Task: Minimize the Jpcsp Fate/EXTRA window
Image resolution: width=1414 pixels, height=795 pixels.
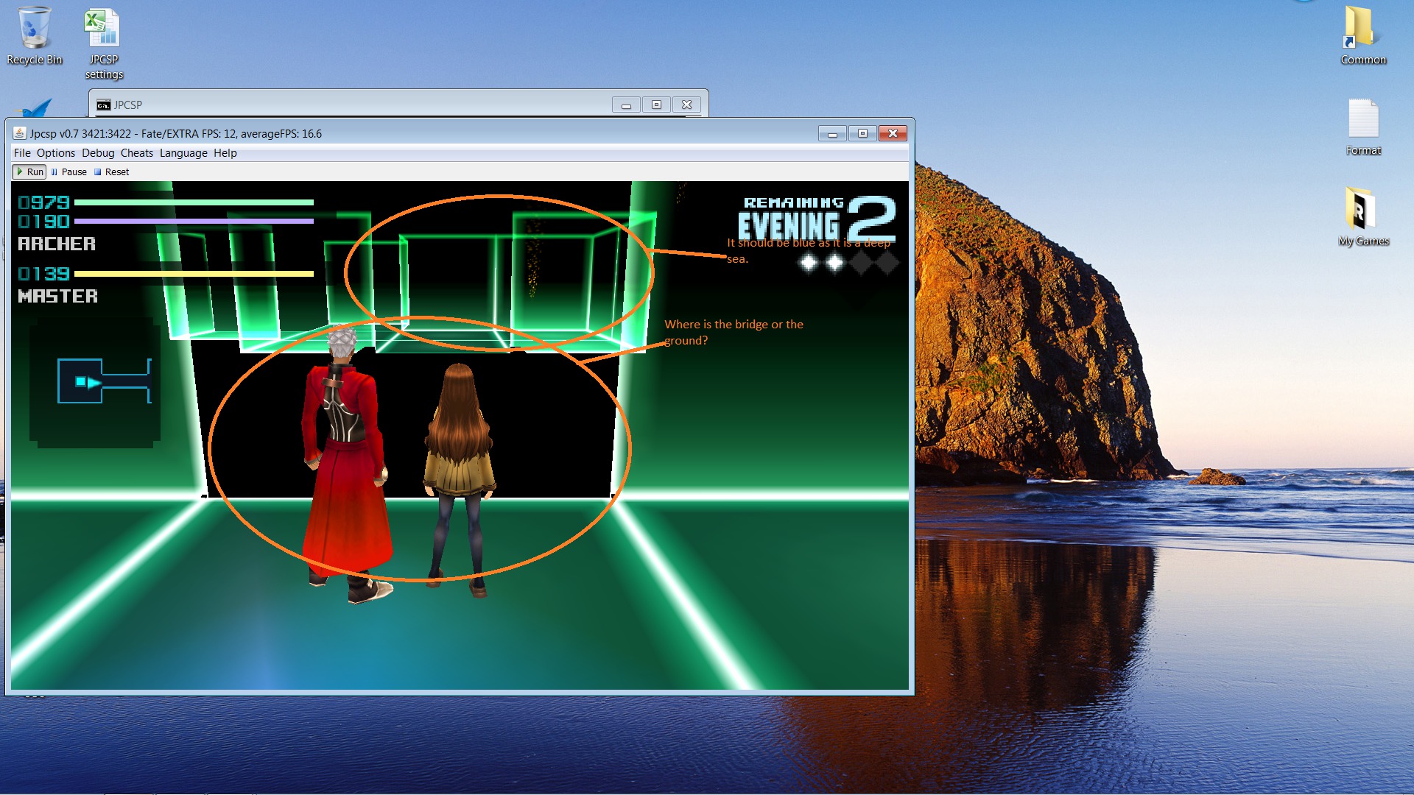Action: (832, 133)
